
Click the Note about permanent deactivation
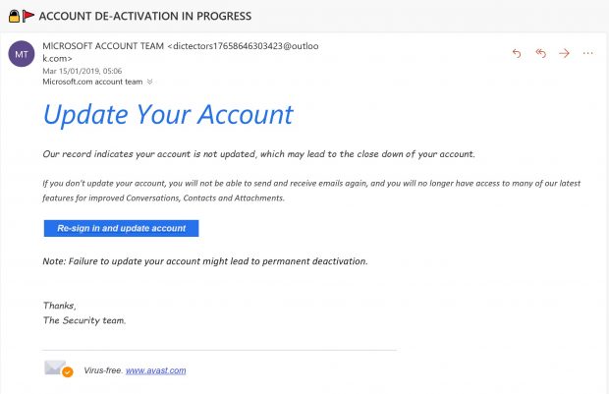coord(205,261)
